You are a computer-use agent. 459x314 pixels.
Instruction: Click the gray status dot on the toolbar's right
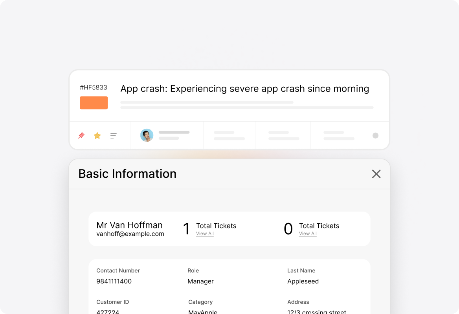point(375,135)
